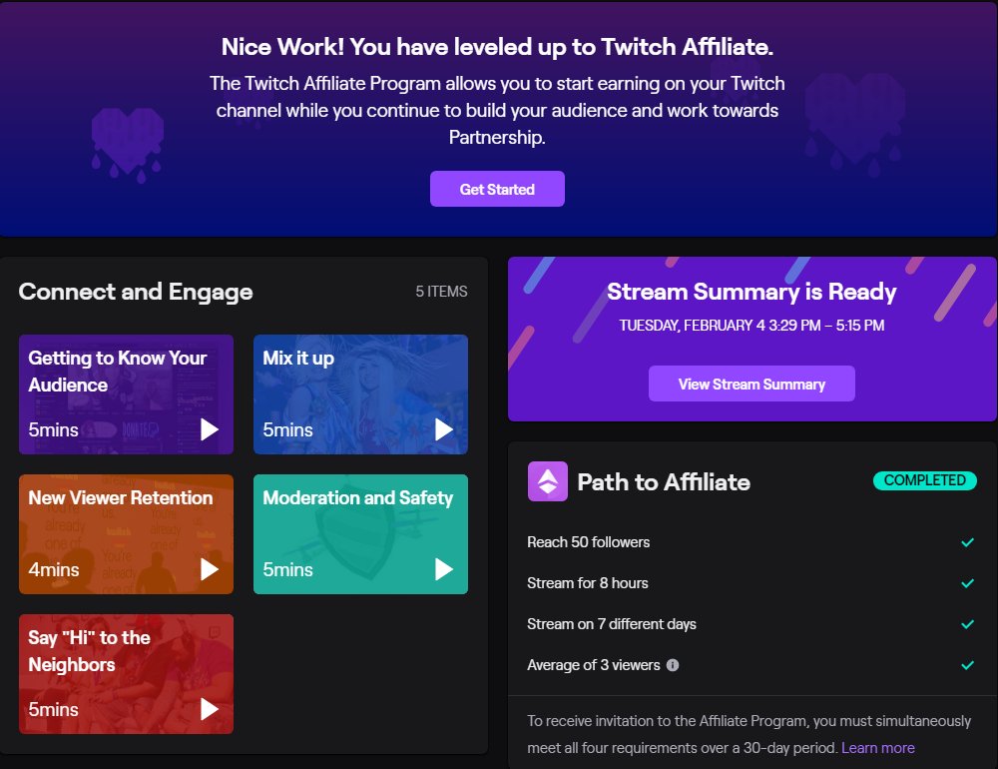Click checkmark for Stream for 8 hours
Viewport: 998px width, 769px height.
[x=967, y=583]
